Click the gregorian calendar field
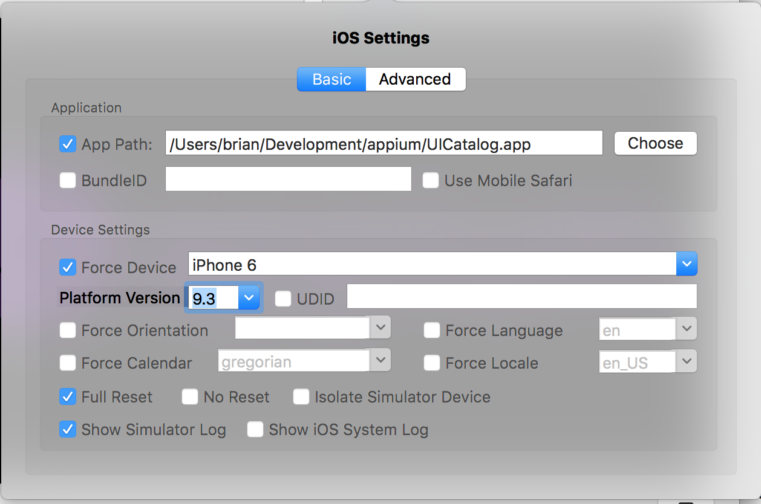The height and width of the screenshot is (504, 761). 294,361
